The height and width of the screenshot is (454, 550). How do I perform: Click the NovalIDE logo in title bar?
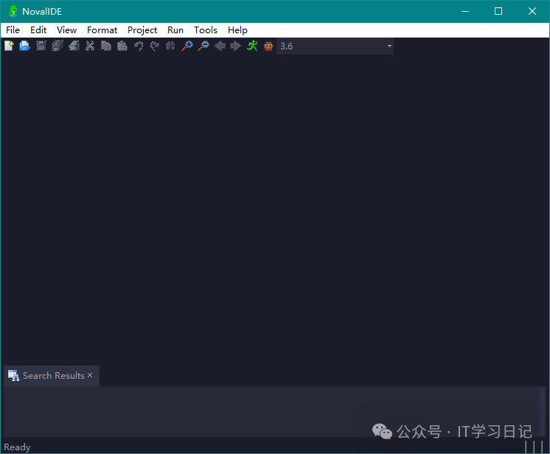[13, 11]
